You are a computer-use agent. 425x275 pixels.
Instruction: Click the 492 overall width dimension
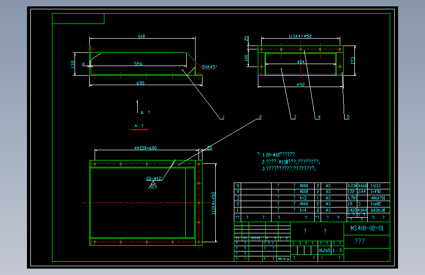coord(300,85)
